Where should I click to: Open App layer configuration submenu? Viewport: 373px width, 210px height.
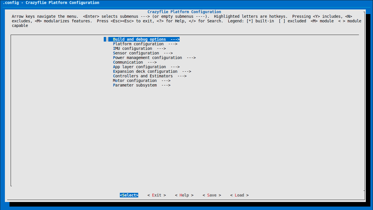(146, 67)
